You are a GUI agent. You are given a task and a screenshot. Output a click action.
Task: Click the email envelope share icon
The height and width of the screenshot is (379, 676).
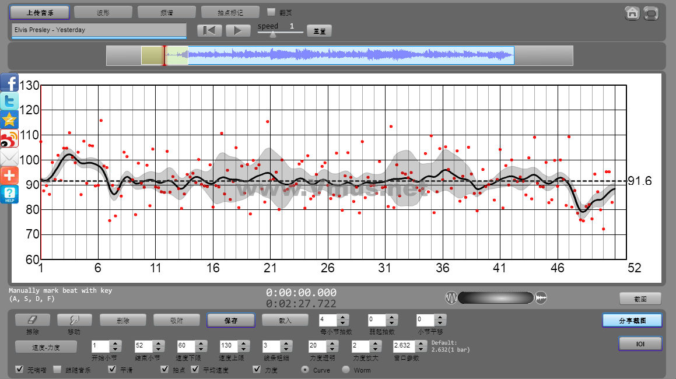[10, 157]
